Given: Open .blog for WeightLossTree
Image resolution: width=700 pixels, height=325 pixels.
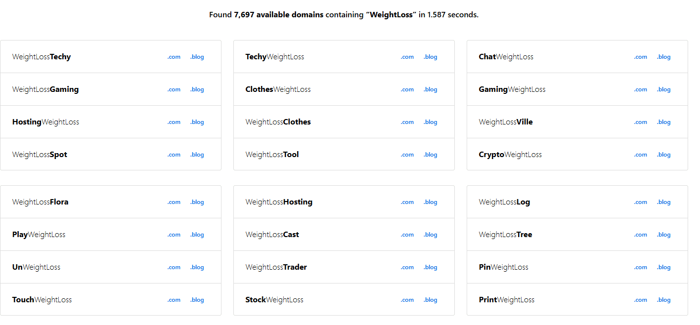Looking at the screenshot, I should 663,235.
